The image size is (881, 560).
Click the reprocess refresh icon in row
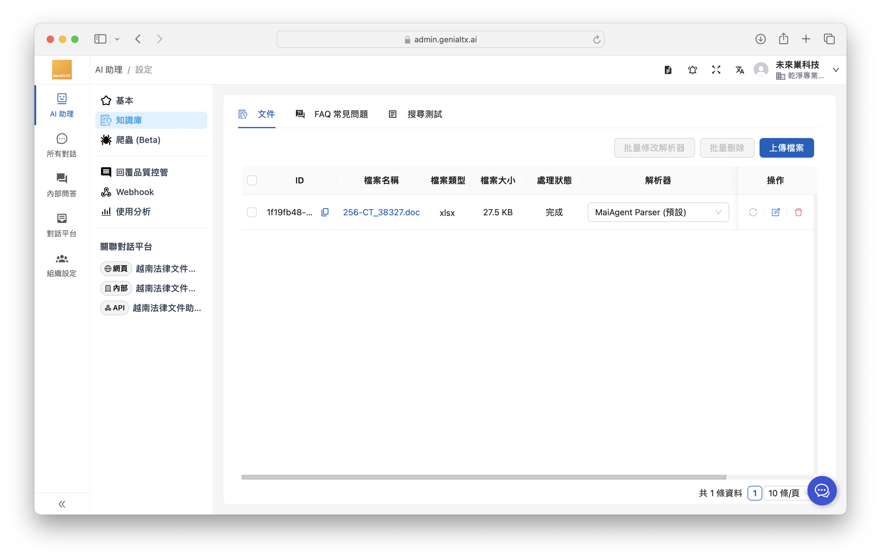click(x=752, y=212)
